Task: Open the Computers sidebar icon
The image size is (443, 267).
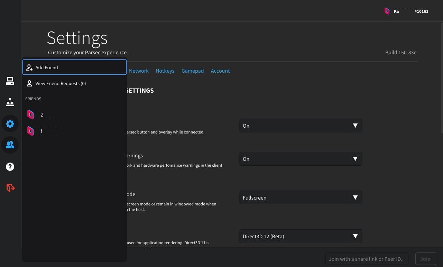Action: click(10, 81)
